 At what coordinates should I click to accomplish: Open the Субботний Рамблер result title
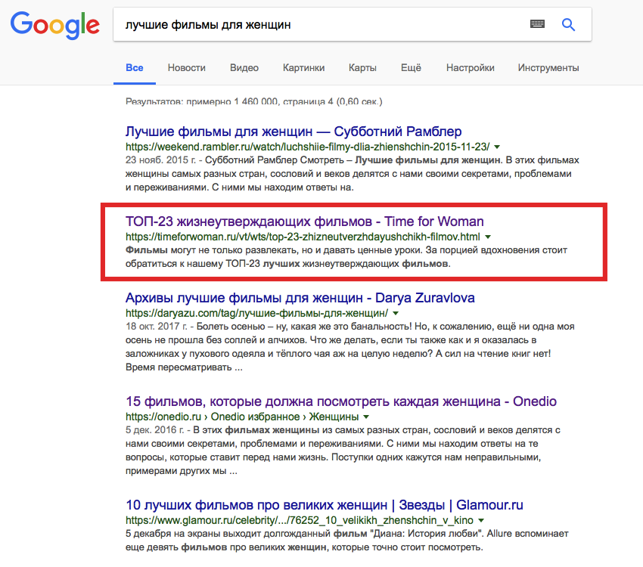pyautogui.click(x=294, y=132)
